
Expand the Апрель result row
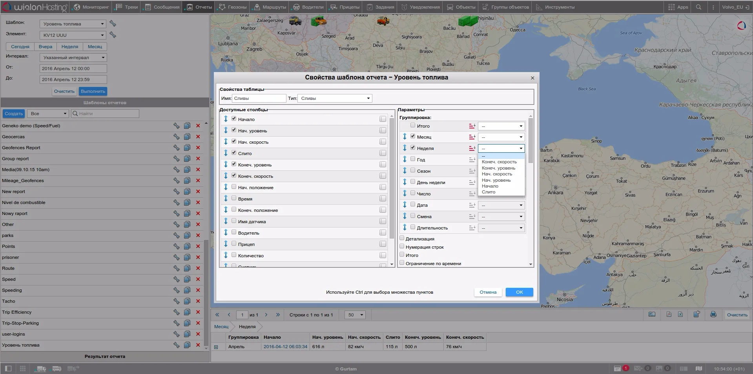216,347
